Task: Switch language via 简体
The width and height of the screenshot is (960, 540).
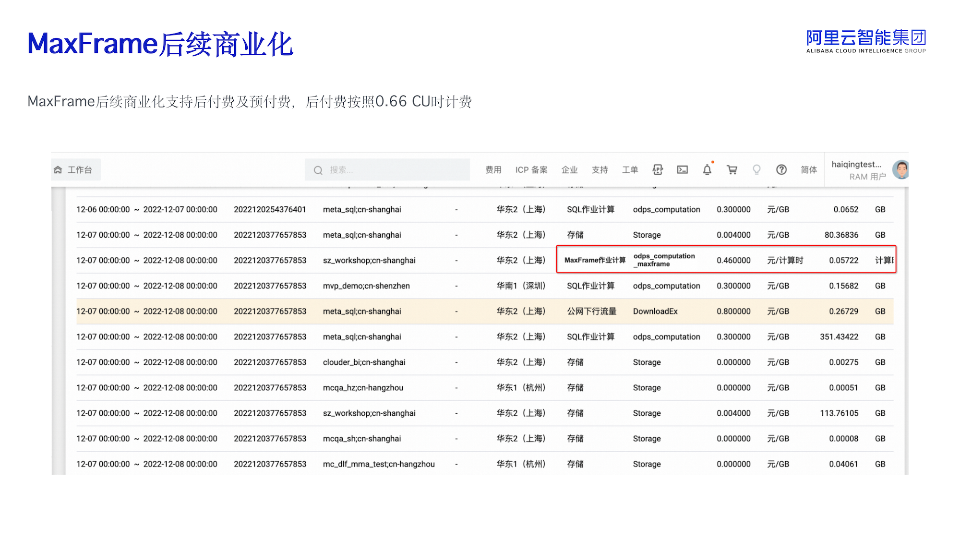Action: pyautogui.click(x=809, y=170)
